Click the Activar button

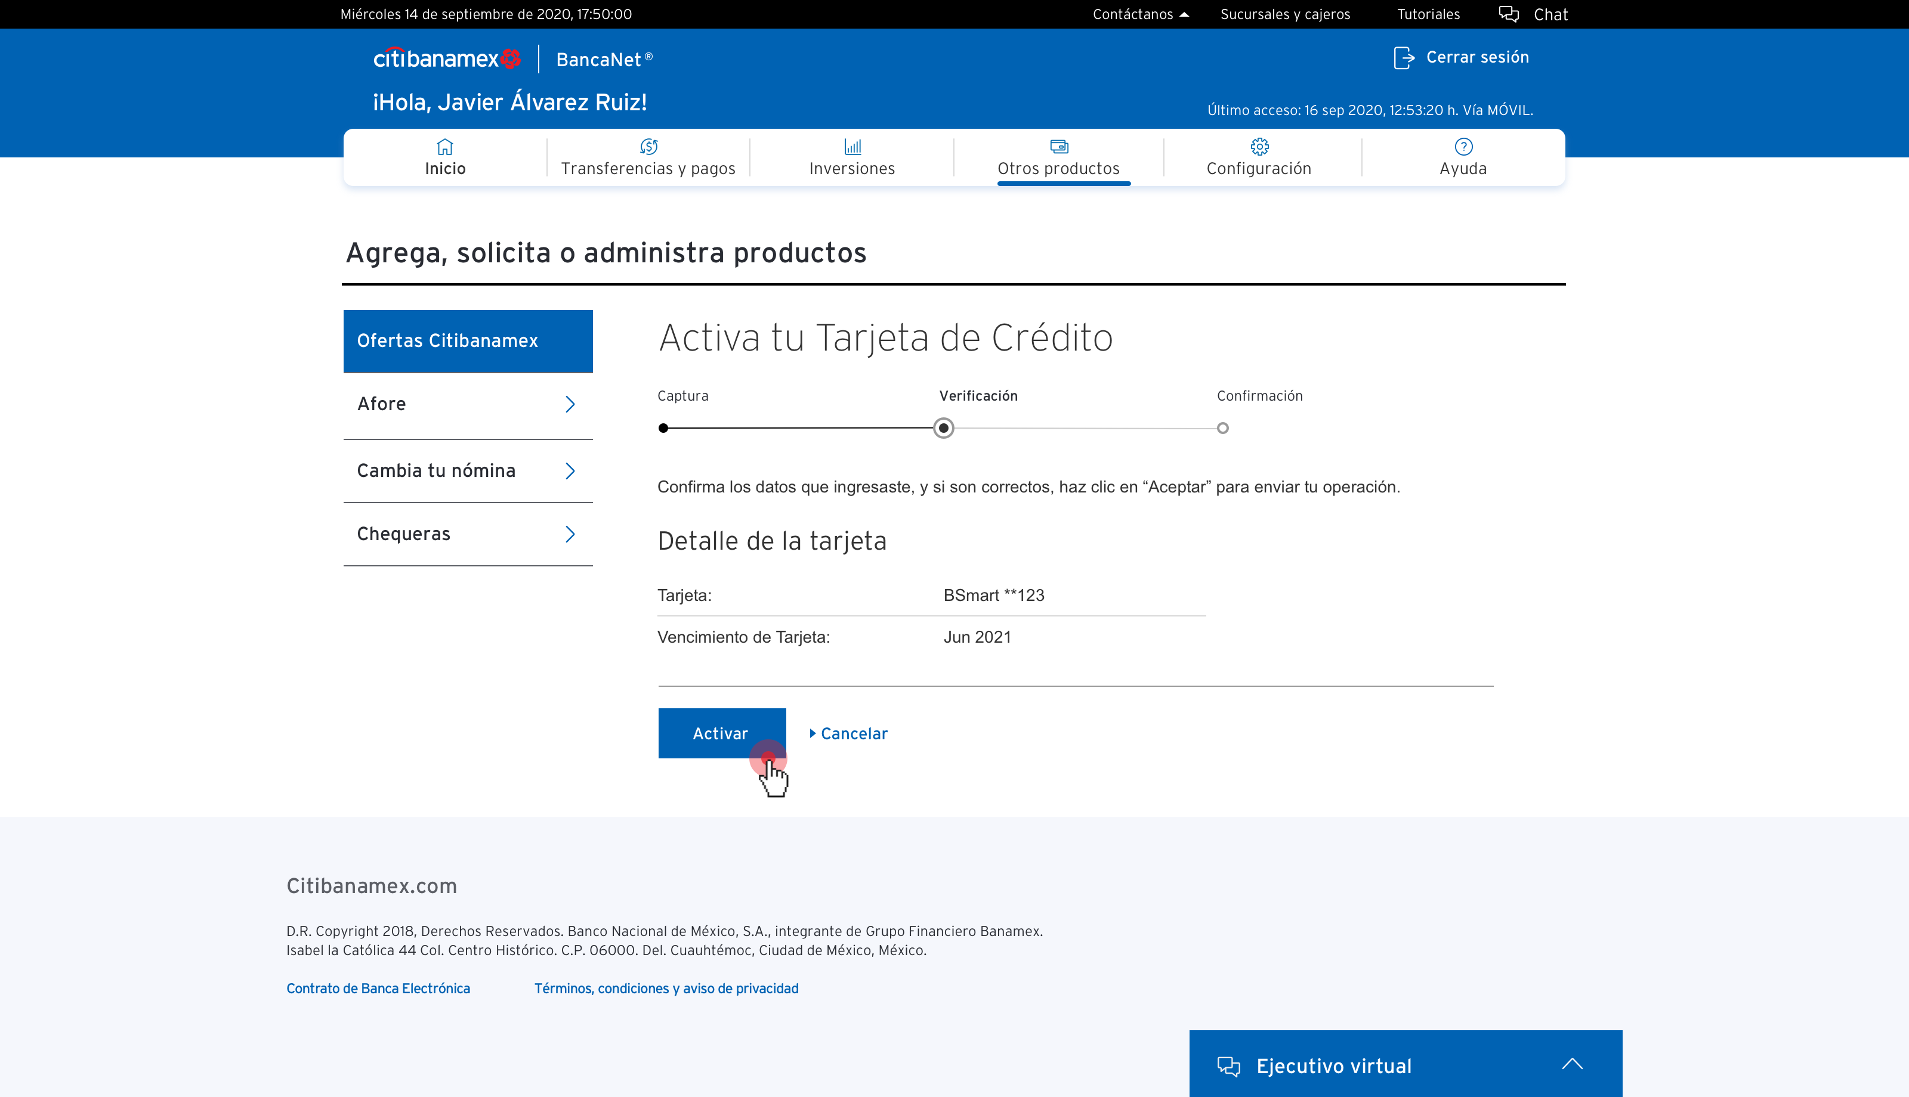[722, 733]
